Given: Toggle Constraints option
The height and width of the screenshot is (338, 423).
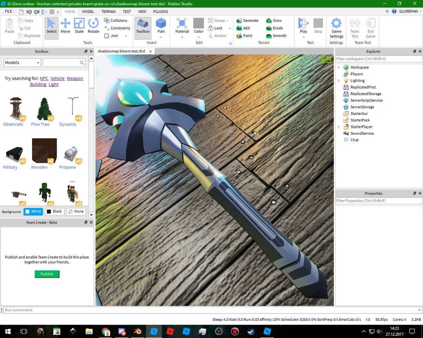Looking at the screenshot, I should (x=117, y=28).
